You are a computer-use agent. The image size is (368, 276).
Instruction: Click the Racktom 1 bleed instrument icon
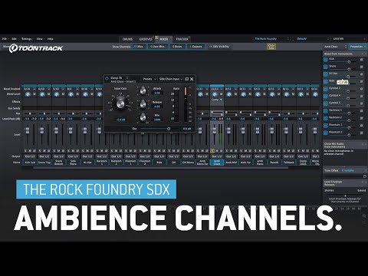pyautogui.click(x=325, y=111)
